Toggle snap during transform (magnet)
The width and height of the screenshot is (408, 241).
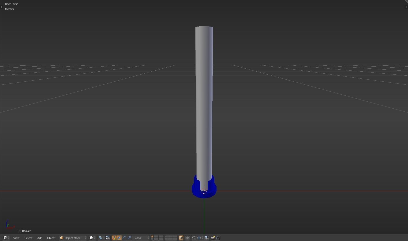pos(194,238)
